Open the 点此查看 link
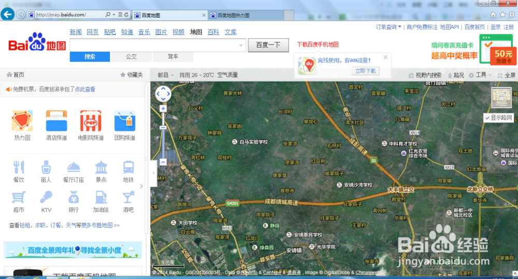Viewport: 518px width, 279px height. tap(85, 89)
